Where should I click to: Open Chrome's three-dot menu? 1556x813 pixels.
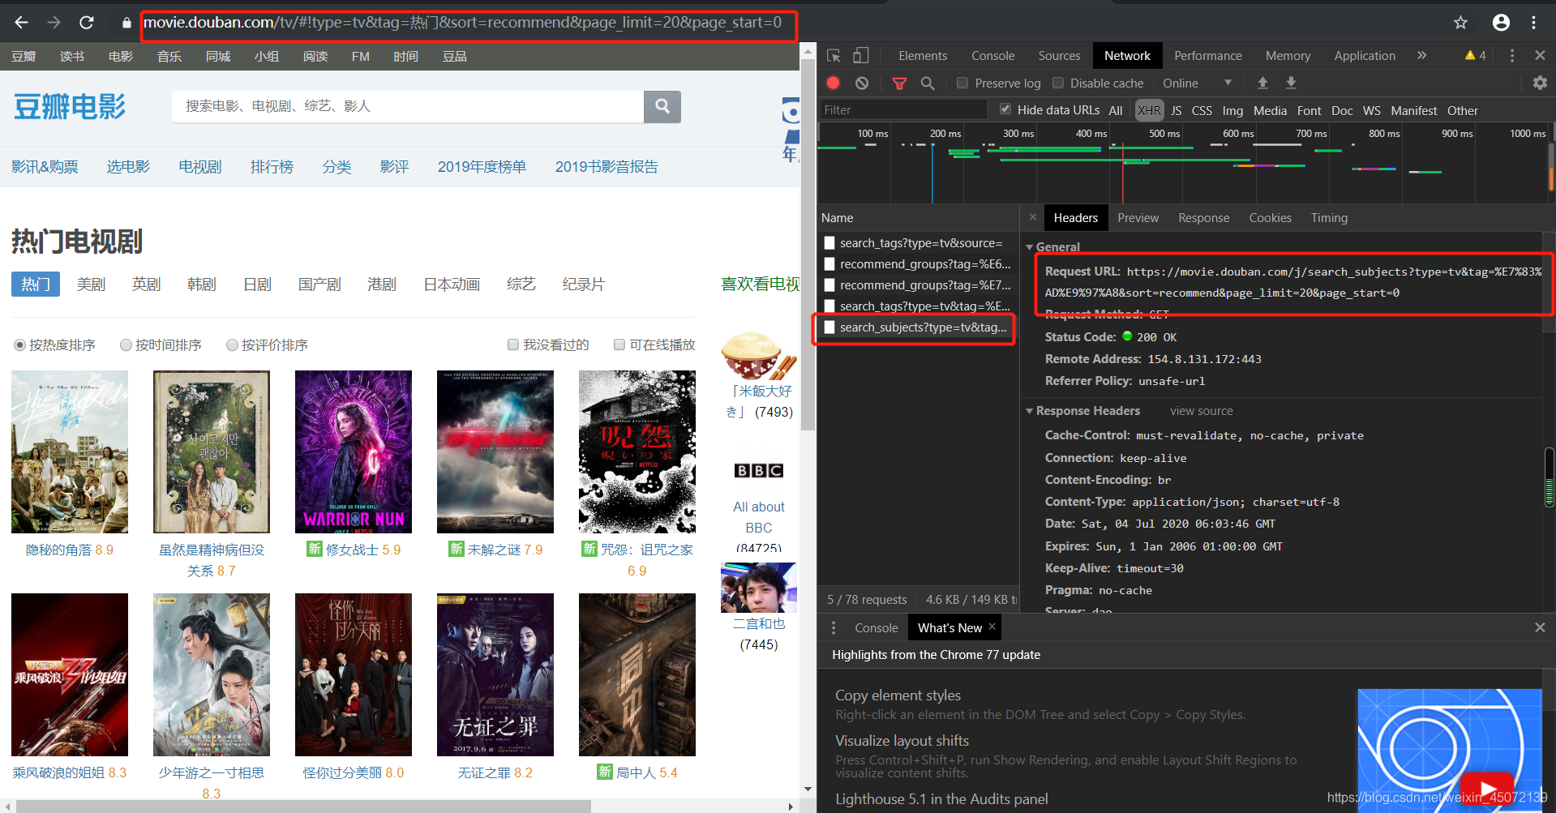click(1533, 23)
